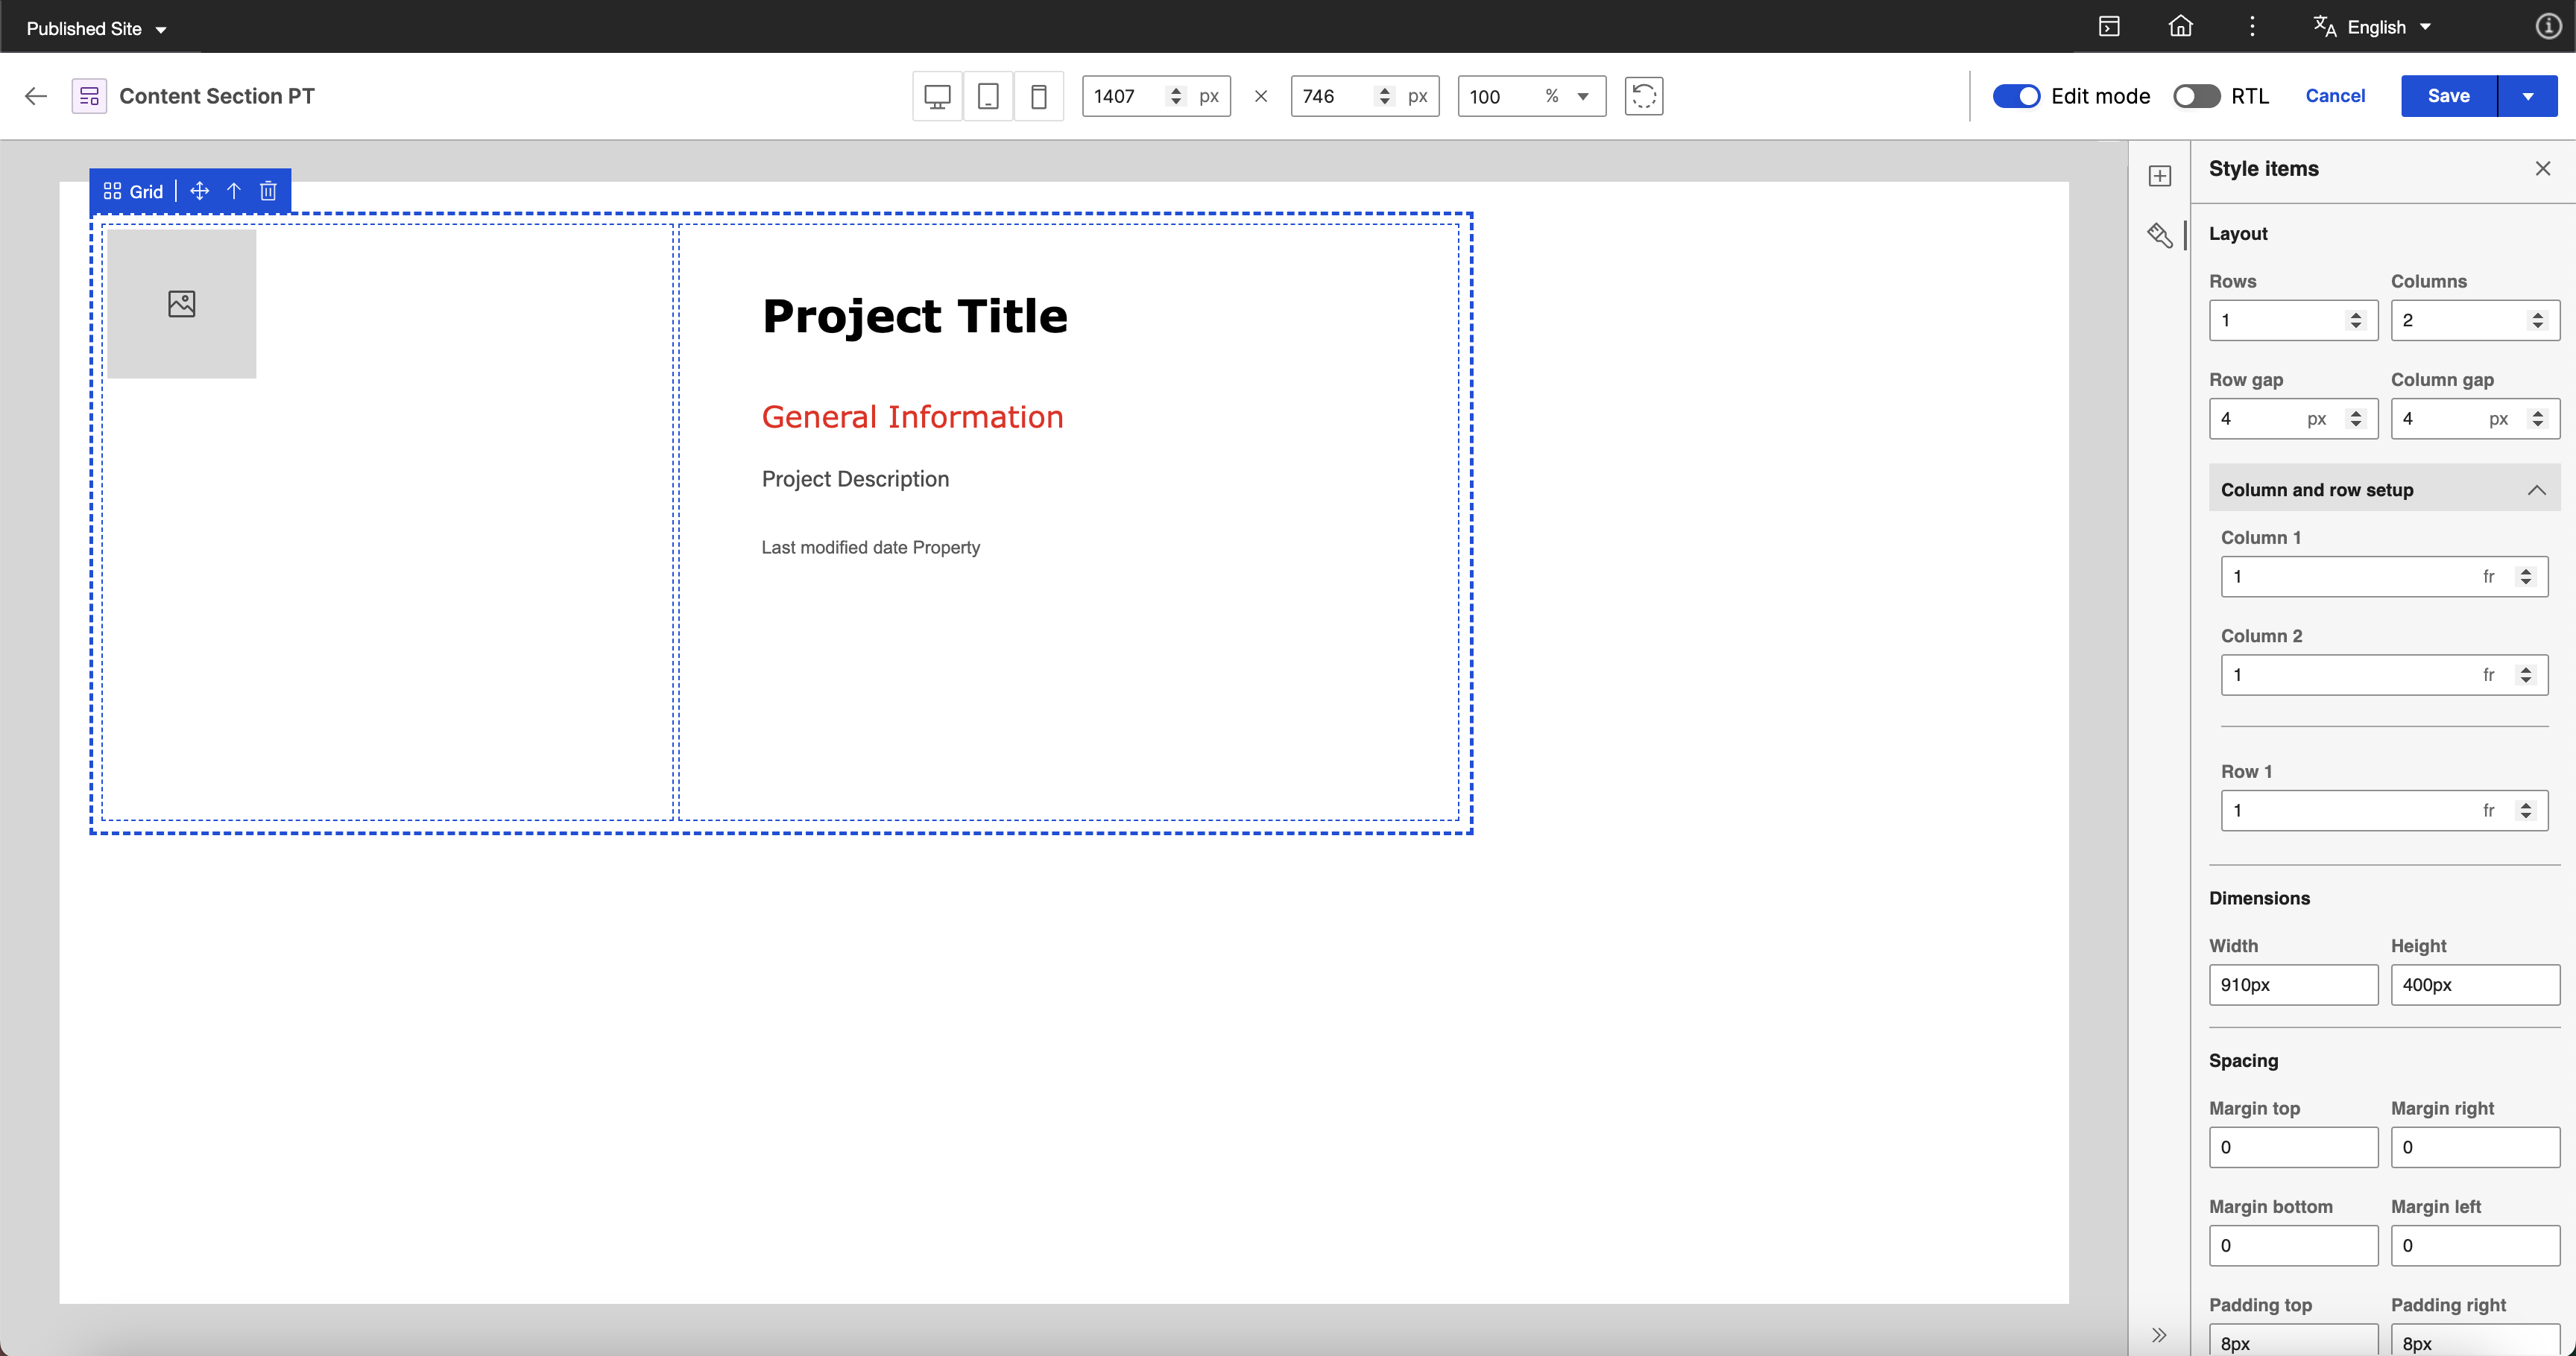
Task: Click the move handle on Grid toolbar
Action: [x=199, y=191]
